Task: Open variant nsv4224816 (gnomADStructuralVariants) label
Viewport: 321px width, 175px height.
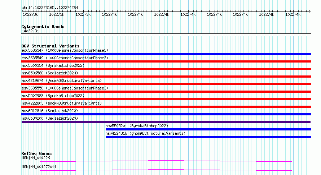Action: [145, 133]
